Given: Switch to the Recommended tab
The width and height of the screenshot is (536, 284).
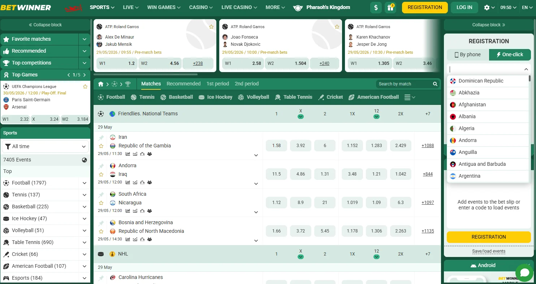Looking at the screenshot, I should [183, 84].
